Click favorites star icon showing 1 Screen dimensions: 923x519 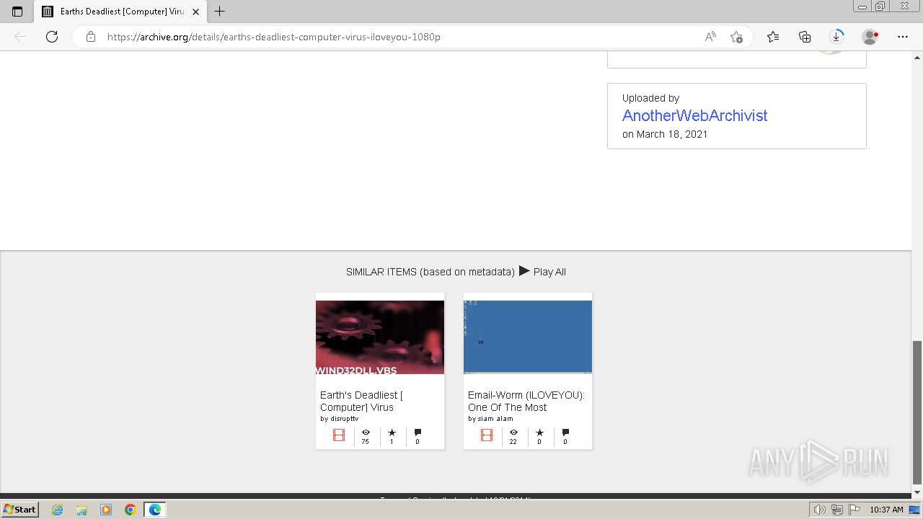[392, 432]
